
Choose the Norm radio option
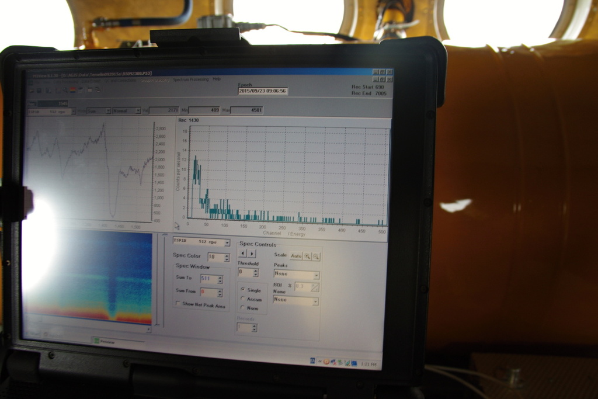click(x=242, y=308)
